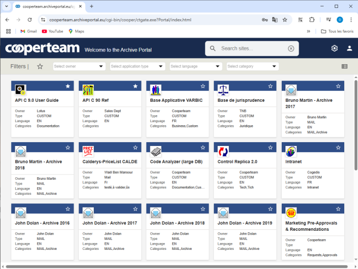Add Control Replica 2.0 to favorites
Image resolution: width=358 pixels, height=269 pixels.
coord(270,147)
